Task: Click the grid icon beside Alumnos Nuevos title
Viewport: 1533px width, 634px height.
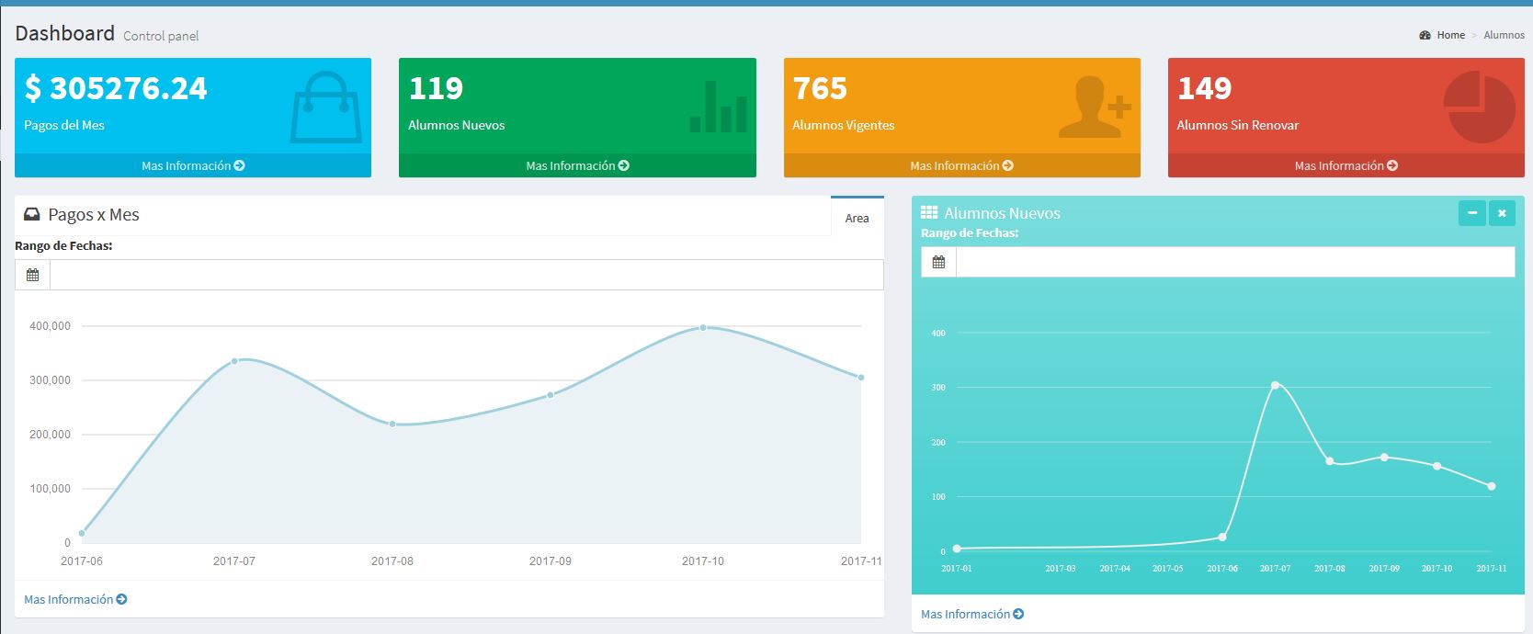Action: 929,212
